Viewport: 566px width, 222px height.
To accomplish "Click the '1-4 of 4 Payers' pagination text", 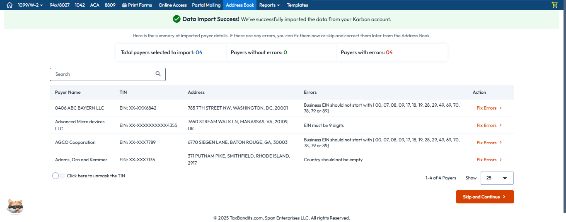I will [441, 178].
